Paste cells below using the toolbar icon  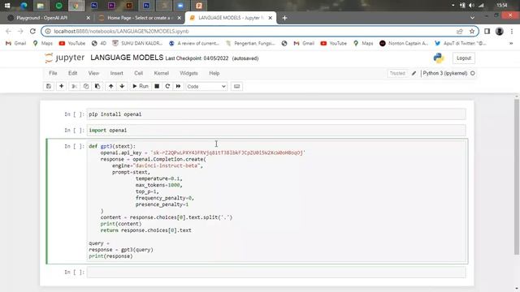pos(97,86)
